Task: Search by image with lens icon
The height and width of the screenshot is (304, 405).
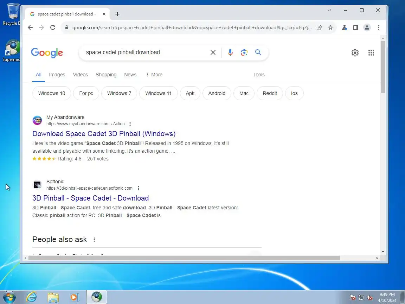Action: point(244,52)
